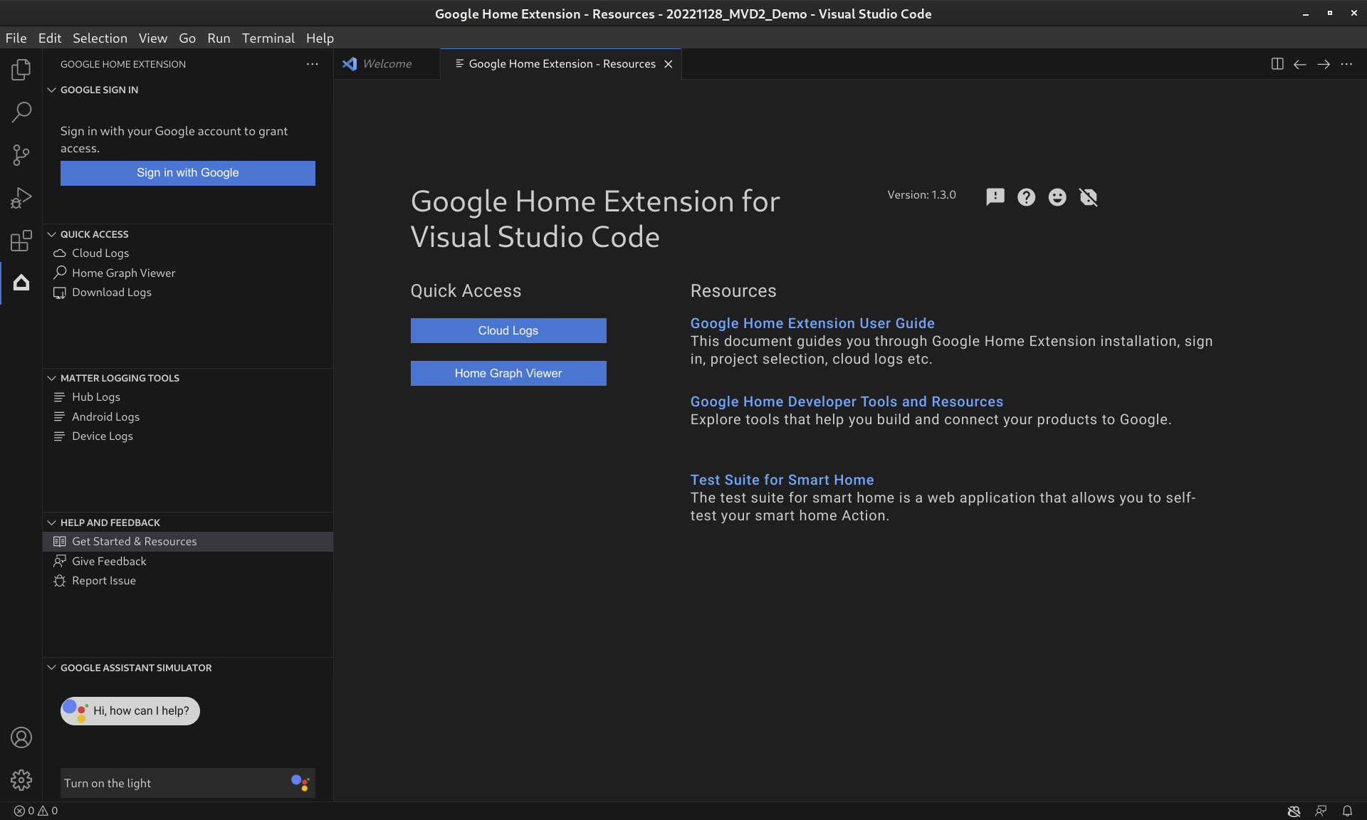Click the Help and Feedback section header

tap(110, 521)
